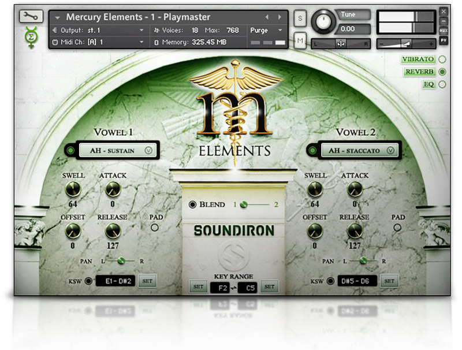Toggle Vowel 1 KSW keyswitch button
Viewport: 462px width, 350px height.
point(88,281)
